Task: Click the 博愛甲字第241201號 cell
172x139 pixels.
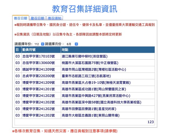Action: click(38, 89)
